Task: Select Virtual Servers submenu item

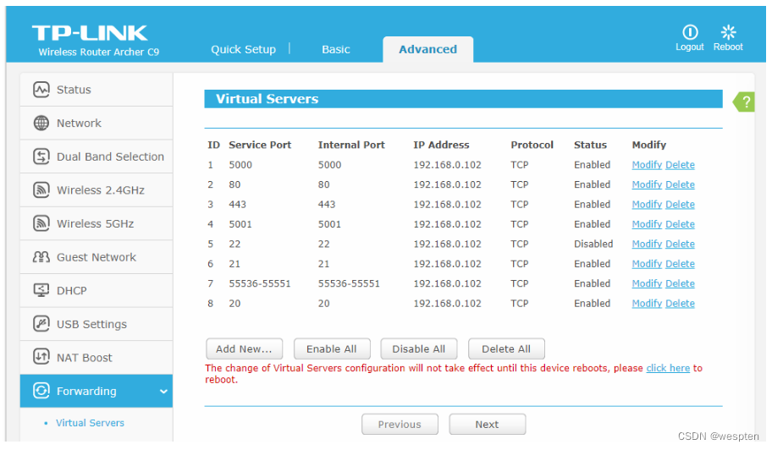Action: click(x=90, y=423)
